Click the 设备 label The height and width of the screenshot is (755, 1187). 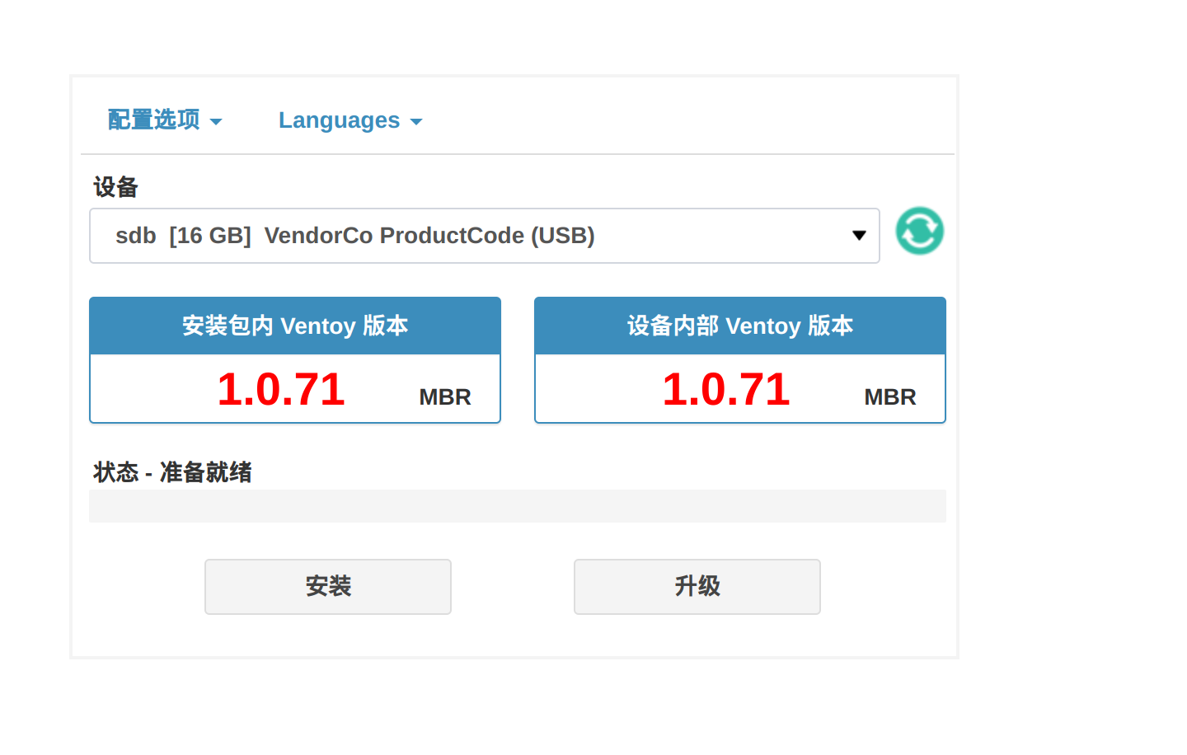pos(115,187)
